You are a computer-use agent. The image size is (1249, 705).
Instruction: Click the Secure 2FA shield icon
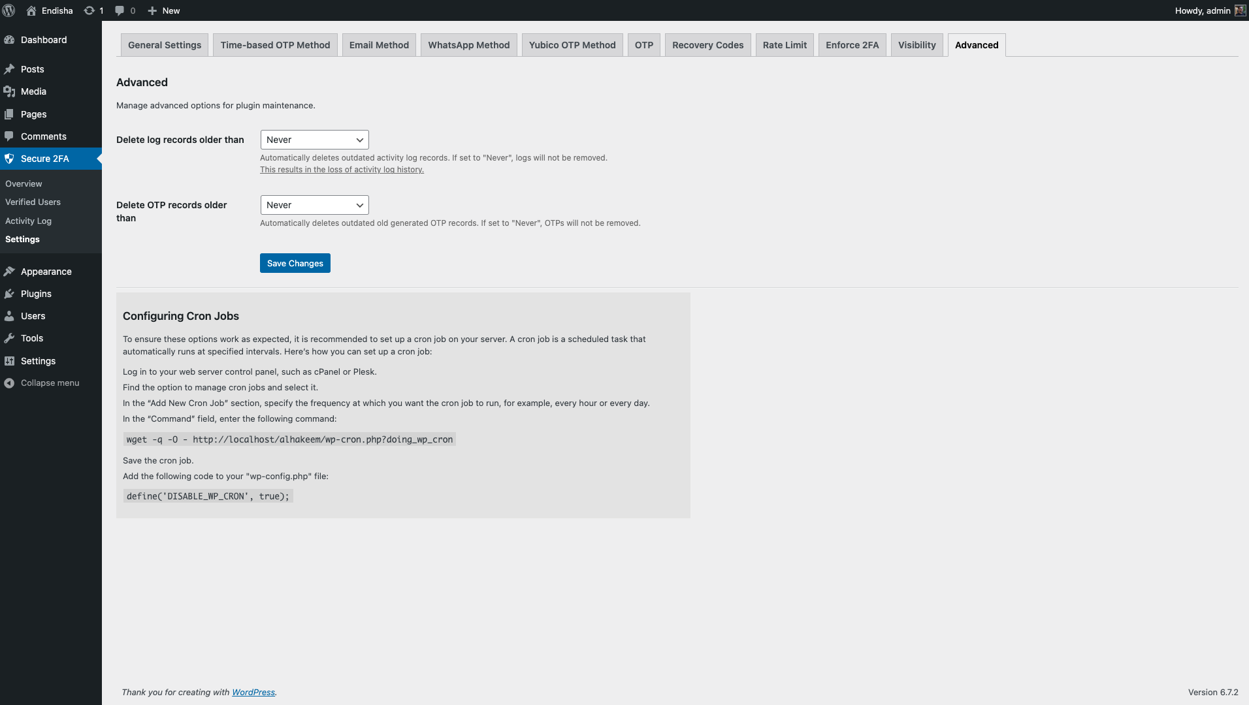[x=9, y=159]
